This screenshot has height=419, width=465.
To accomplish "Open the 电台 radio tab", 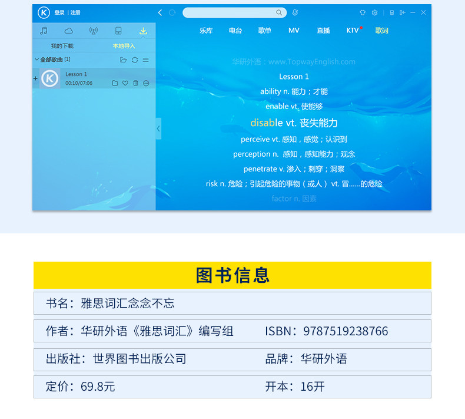I will point(235,30).
